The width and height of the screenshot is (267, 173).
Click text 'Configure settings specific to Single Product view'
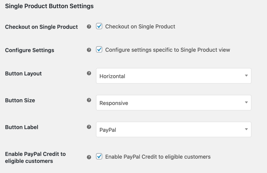click(168, 50)
